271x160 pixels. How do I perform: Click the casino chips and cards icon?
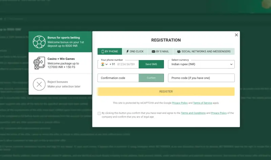point(39,63)
